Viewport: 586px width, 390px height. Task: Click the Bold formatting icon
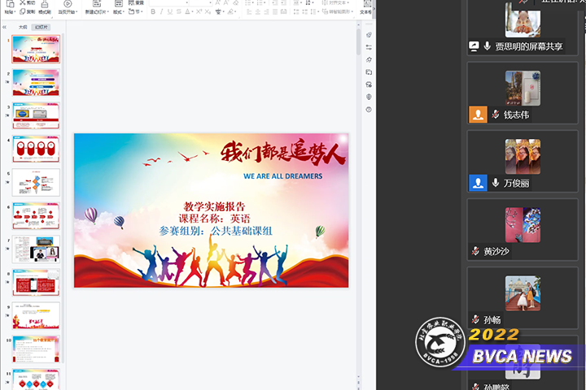click(153, 12)
